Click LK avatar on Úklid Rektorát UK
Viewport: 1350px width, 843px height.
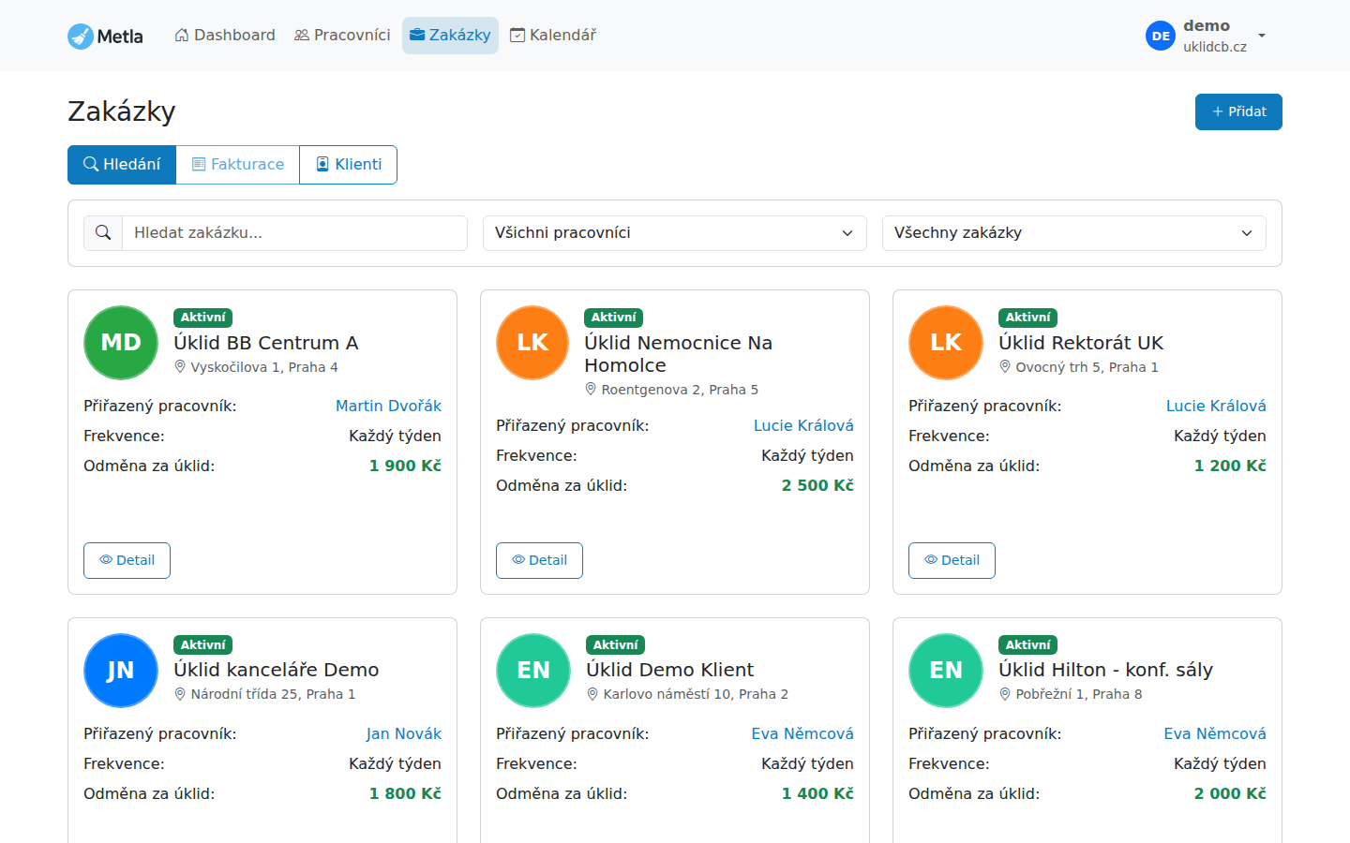coord(946,343)
